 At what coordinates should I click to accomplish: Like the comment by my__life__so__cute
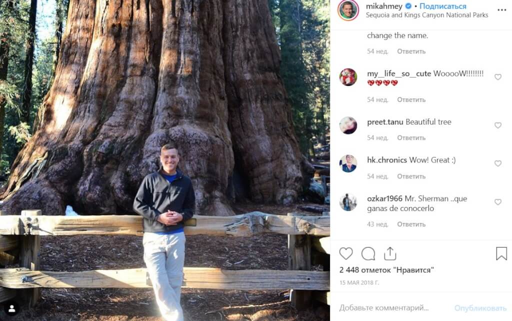point(497,77)
